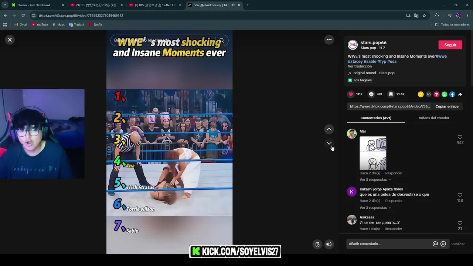Switch to the BTS Butter YouTube tab
This screenshot has height=266, width=473.
pos(155,5)
